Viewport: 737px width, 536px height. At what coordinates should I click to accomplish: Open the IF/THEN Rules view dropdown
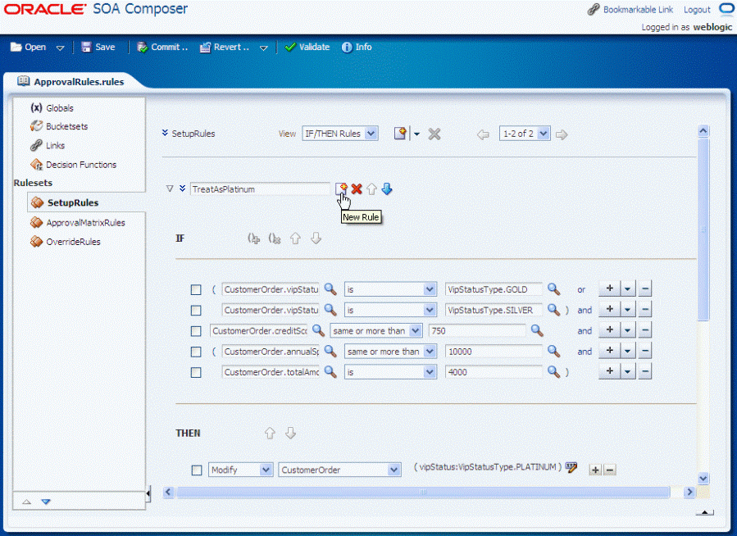click(x=340, y=134)
